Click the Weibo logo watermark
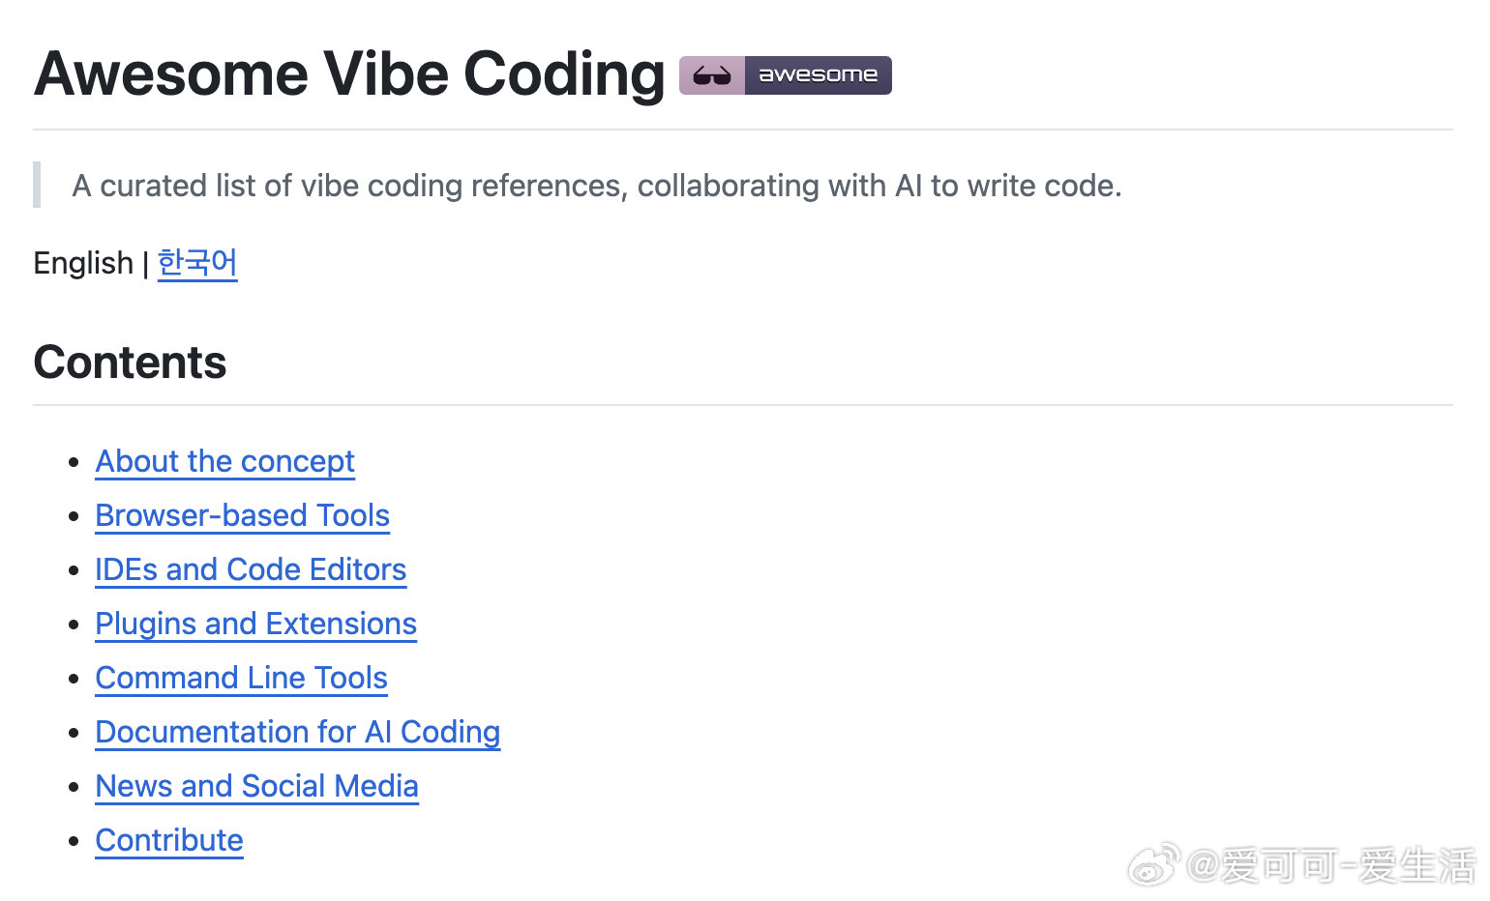The width and height of the screenshot is (1490, 901). tap(1154, 862)
